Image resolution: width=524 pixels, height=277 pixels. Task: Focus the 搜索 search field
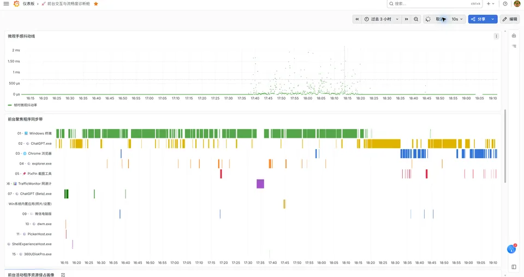click(434, 4)
